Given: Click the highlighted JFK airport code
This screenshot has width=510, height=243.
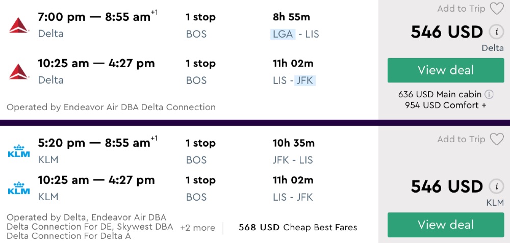Looking at the screenshot, I should click(x=304, y=80).
